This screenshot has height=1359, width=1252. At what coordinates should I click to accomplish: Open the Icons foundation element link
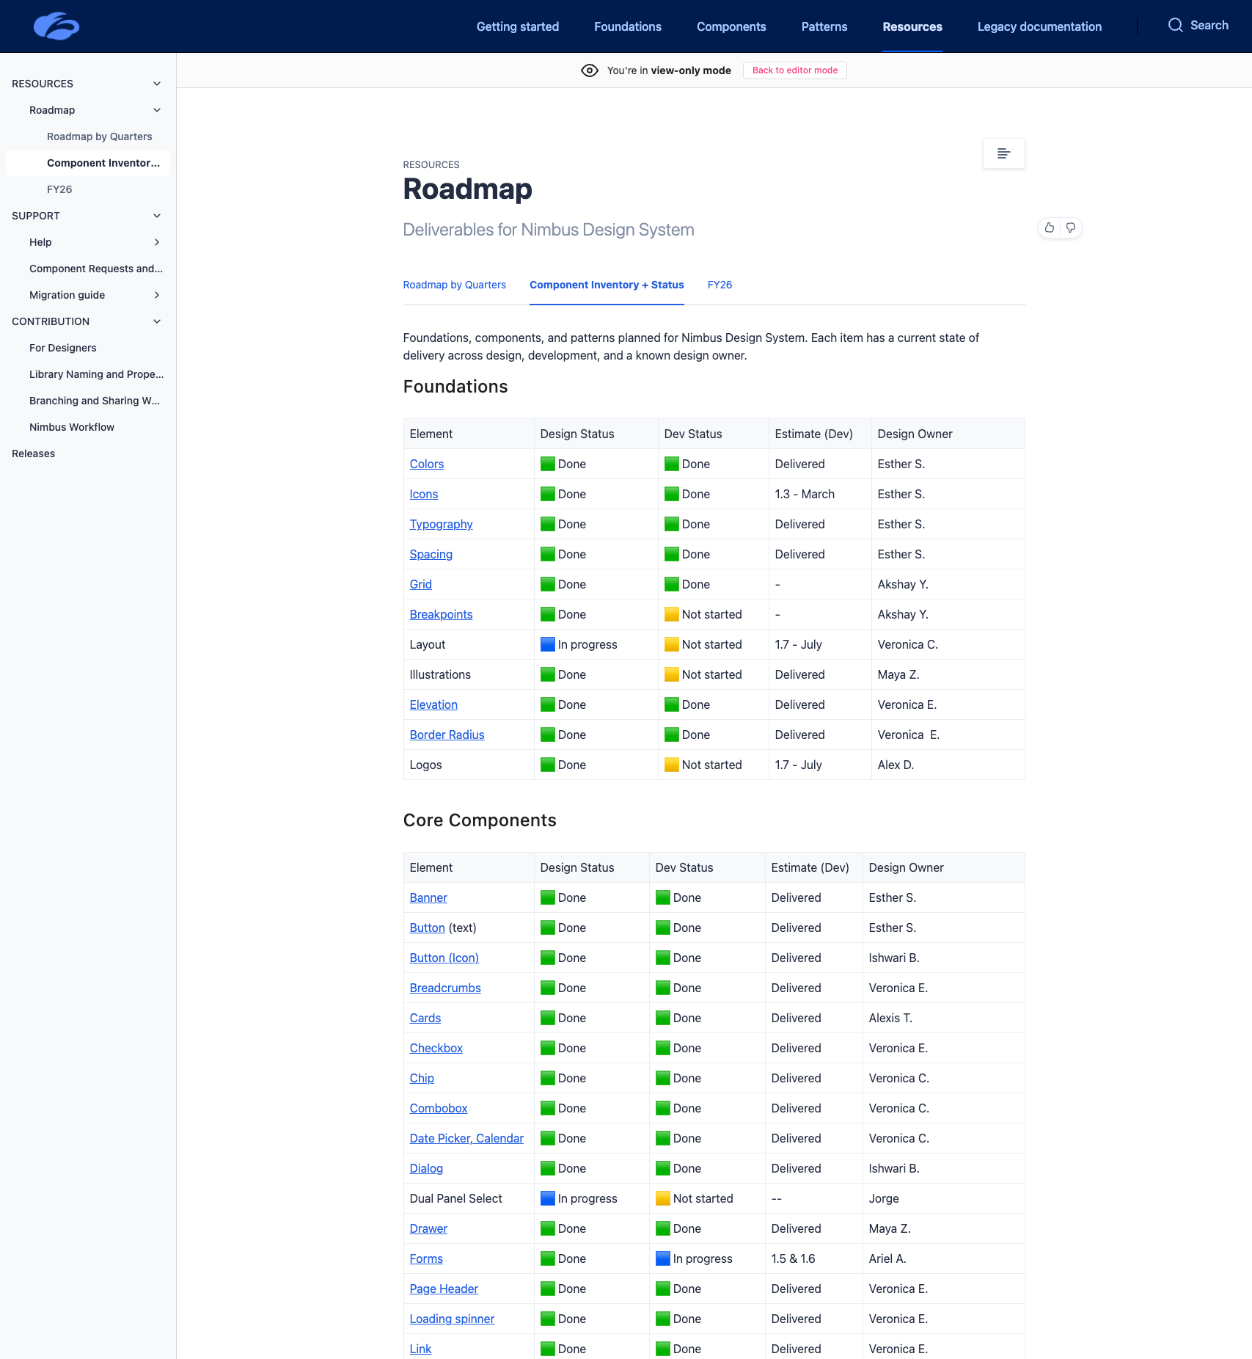pos(423,494)
